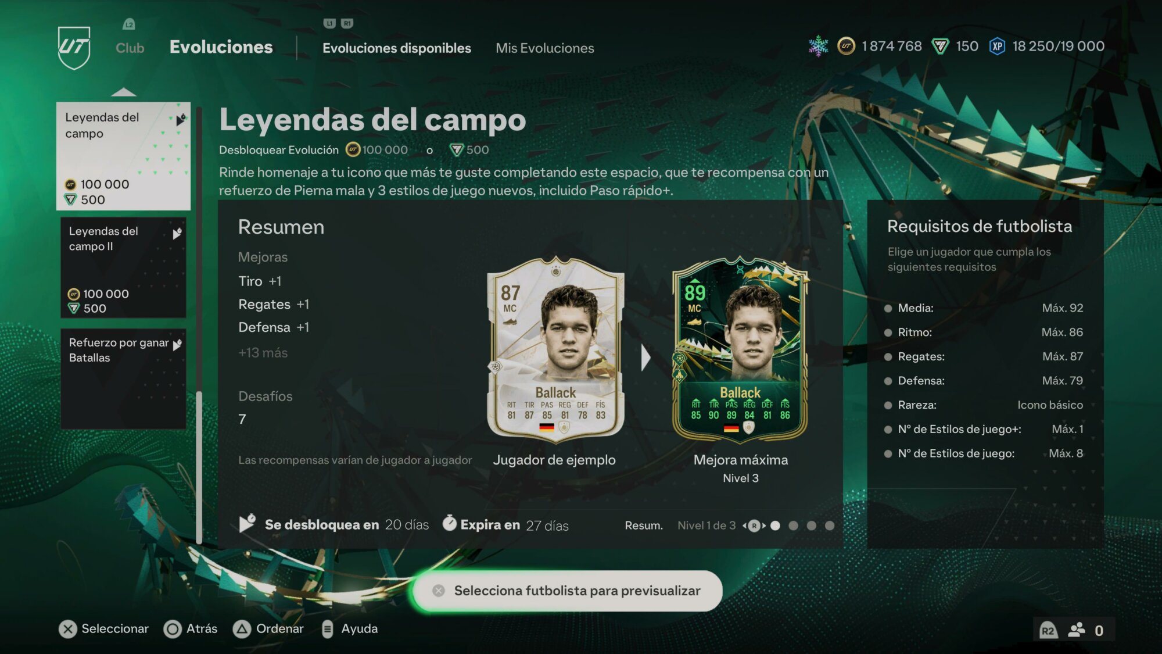Image resolution: width=1162 pixels, height=654 pixels.
Task: Click the arrow between the Ballack cards
Action: click(x=645, y=358)
